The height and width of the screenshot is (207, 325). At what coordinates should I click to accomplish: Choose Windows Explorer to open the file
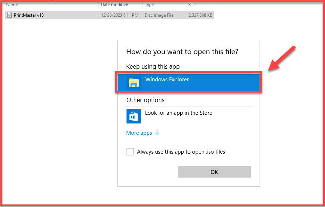pyautogui.click(x=189, y=82)
